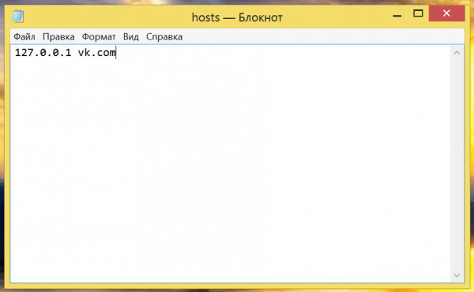Place cursor between 127.0.0.1 and vk.com
Image resolution: width=474 pixels, height=292 pixels.
click(74, 53)
